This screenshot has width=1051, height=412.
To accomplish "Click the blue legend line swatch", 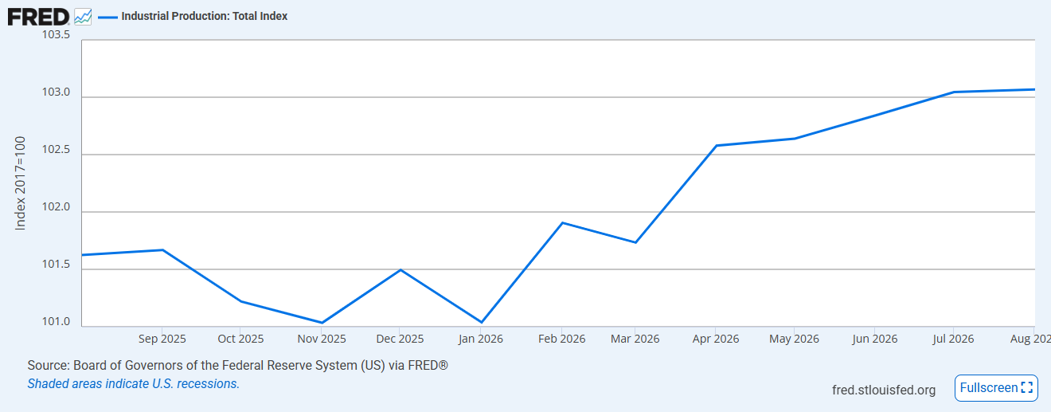I will pyautogui.click(x=107, y=16).
